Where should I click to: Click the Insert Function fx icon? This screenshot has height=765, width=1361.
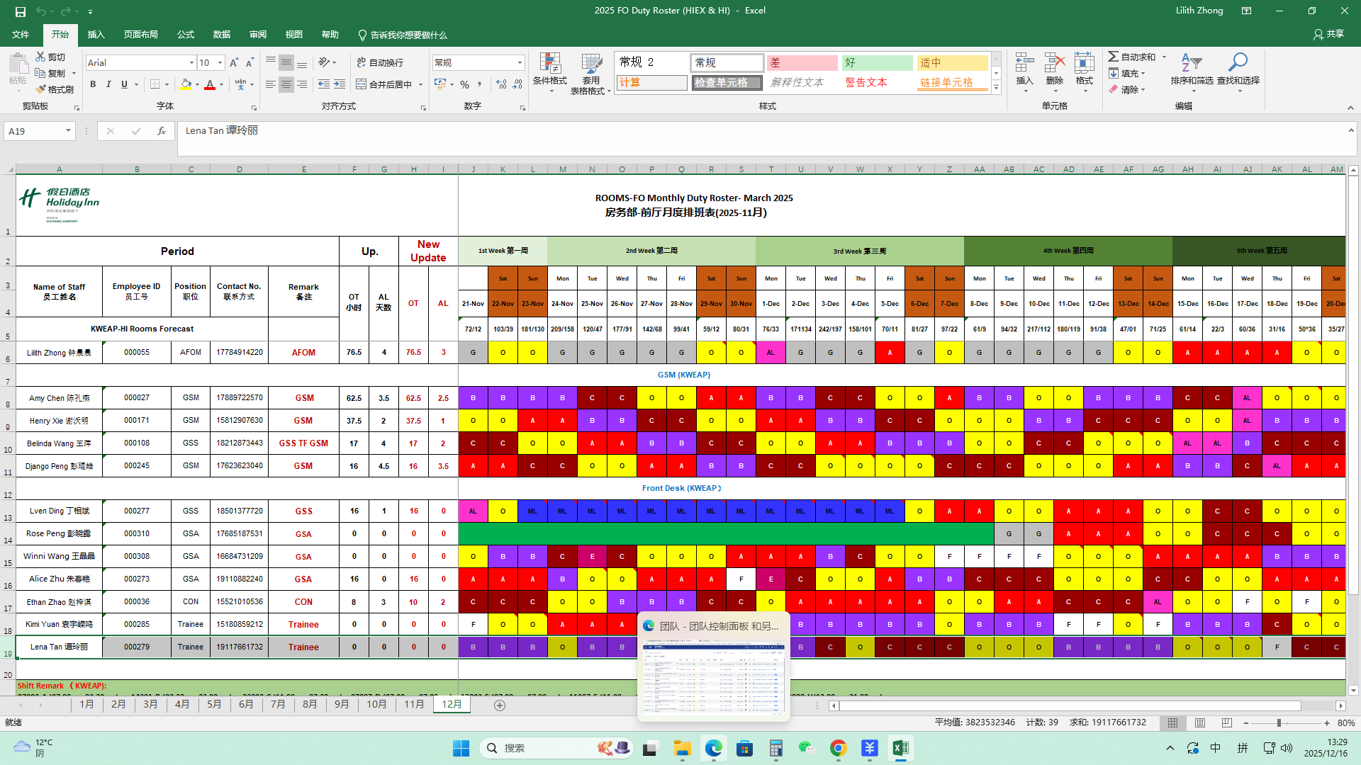162,131
